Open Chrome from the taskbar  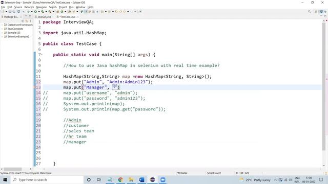(x=120, y=179)
